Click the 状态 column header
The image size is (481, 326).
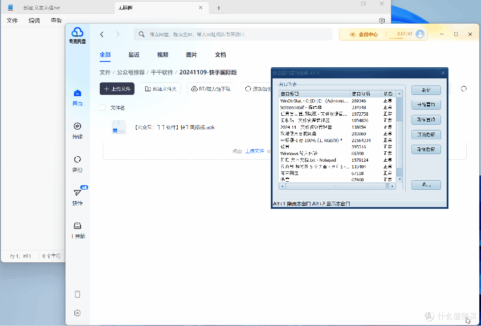tap(389, 94)
